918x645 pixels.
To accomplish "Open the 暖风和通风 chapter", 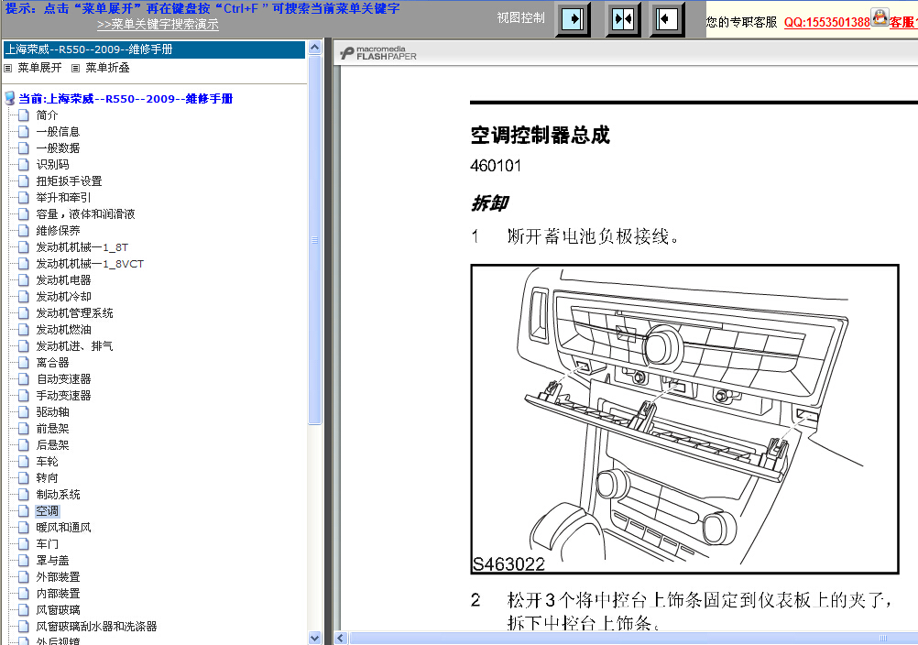I will coord(63,528).
